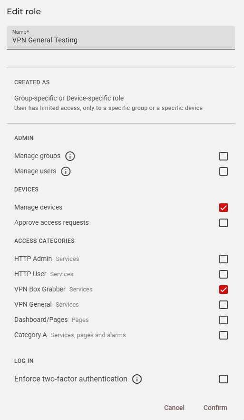Uncheck the VPN Box Grabber checkbox
244x420 pixels.
(224, 290)
